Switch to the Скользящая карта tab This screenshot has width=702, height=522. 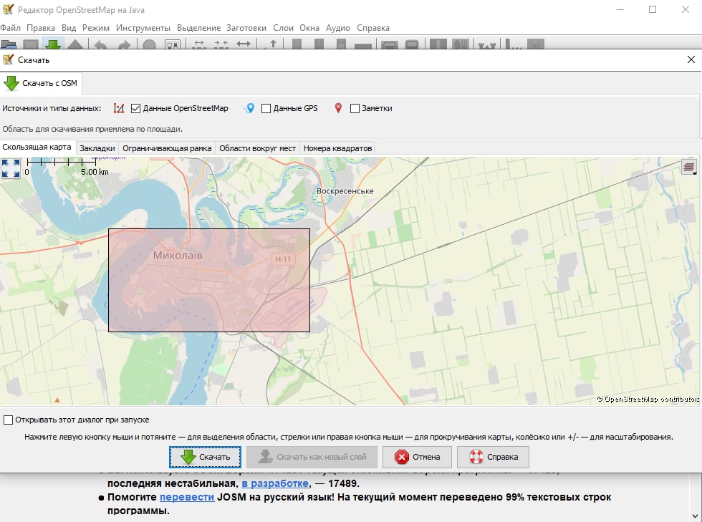(37, 147)
